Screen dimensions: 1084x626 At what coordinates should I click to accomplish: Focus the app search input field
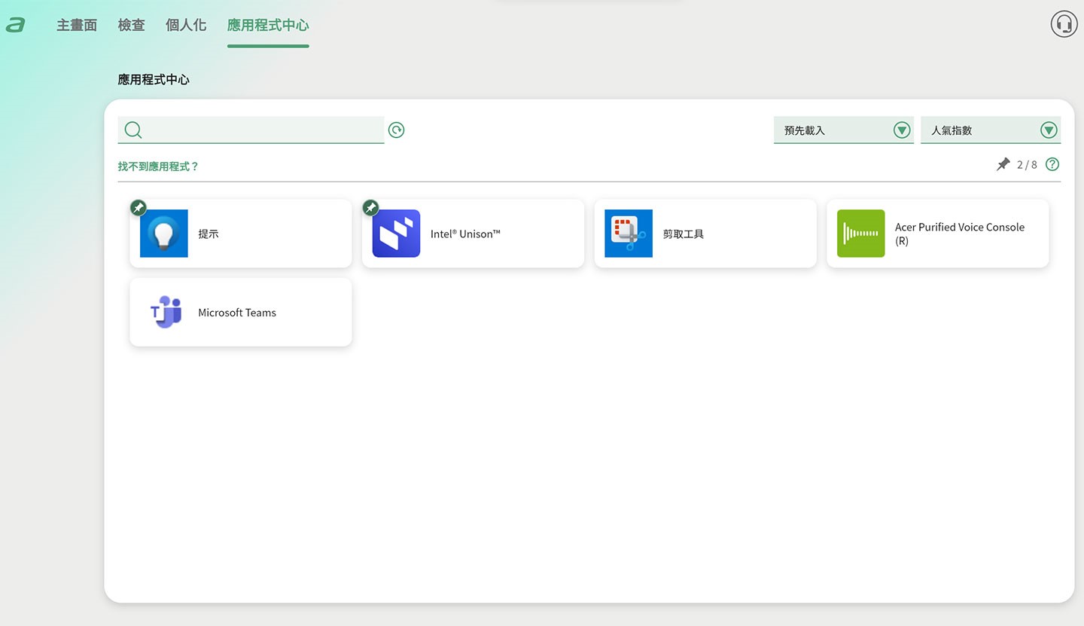click(x=263, y=130)
